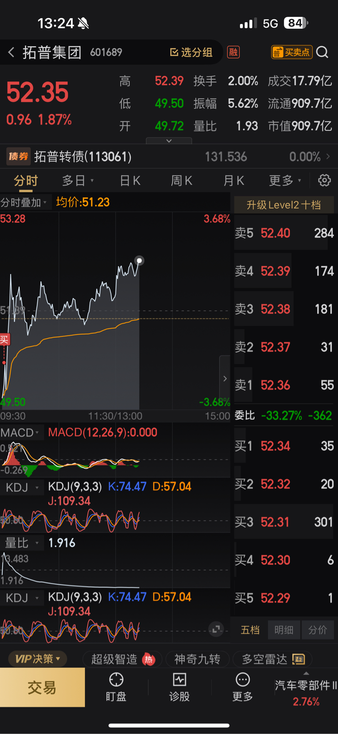Tap the muted bell icon in status bar
338x734 pixels.
coord(83,23)
